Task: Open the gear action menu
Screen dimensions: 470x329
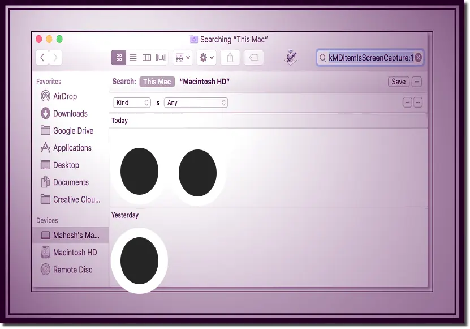Action: [206, 57]
